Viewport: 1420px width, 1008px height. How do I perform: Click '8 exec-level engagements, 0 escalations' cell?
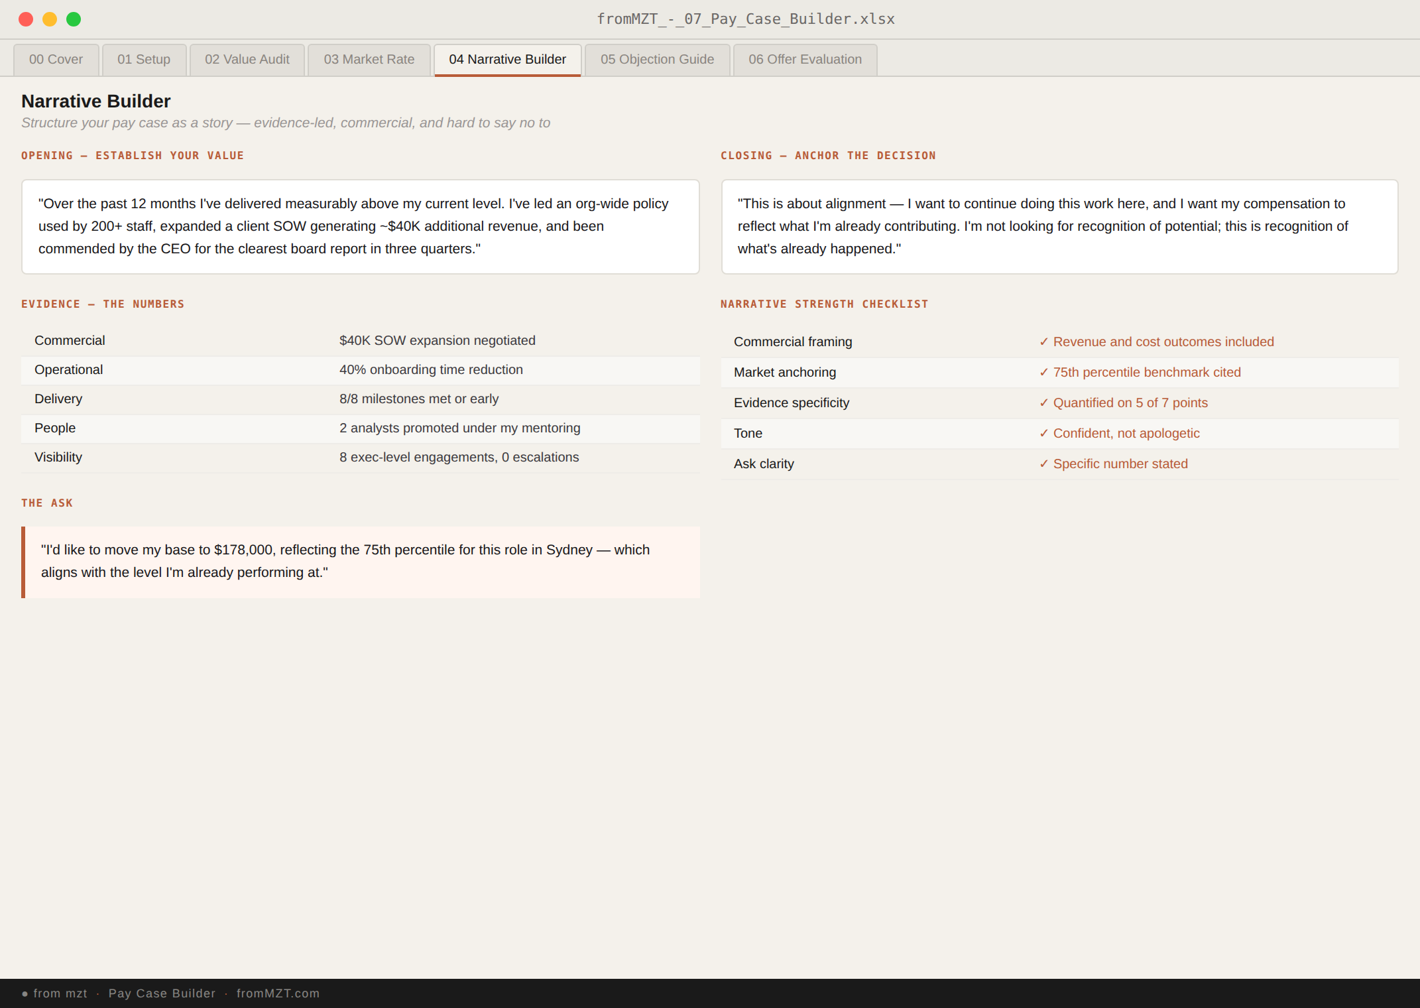(x=459, y=458)
